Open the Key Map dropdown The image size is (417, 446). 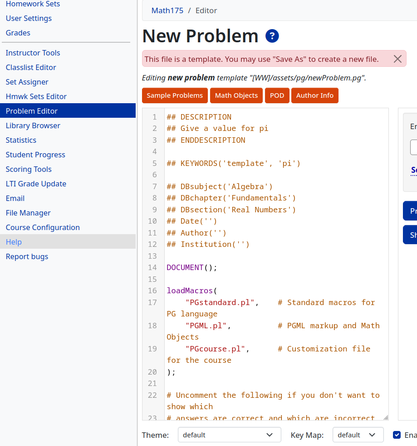[x=358, y=435]
